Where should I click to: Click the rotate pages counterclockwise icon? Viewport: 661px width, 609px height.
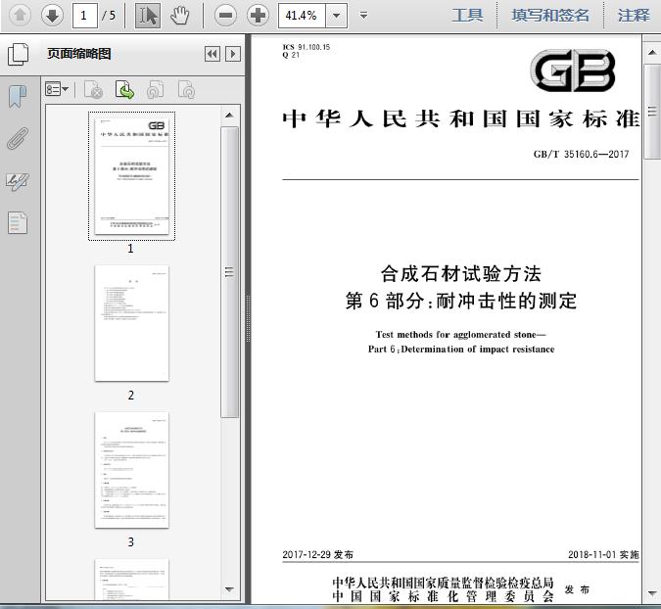[x=155, y=89]
